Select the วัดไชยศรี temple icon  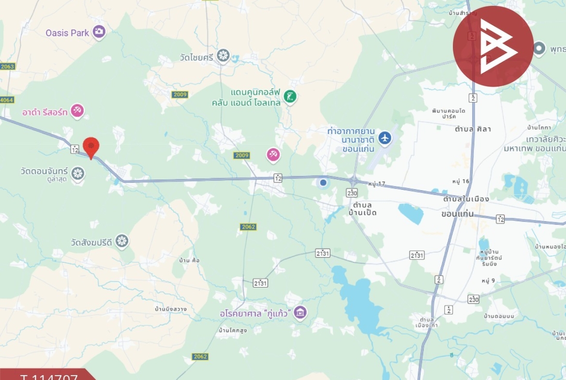tap(223, 56)
